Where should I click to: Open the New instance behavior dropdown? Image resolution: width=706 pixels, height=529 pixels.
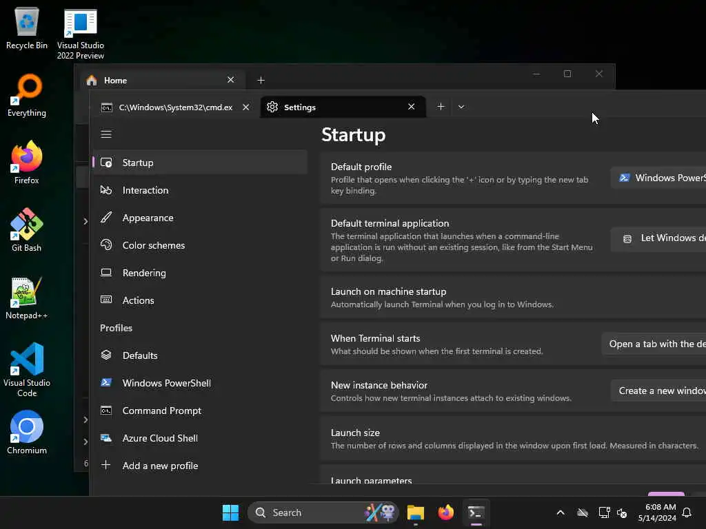point(658,391)
